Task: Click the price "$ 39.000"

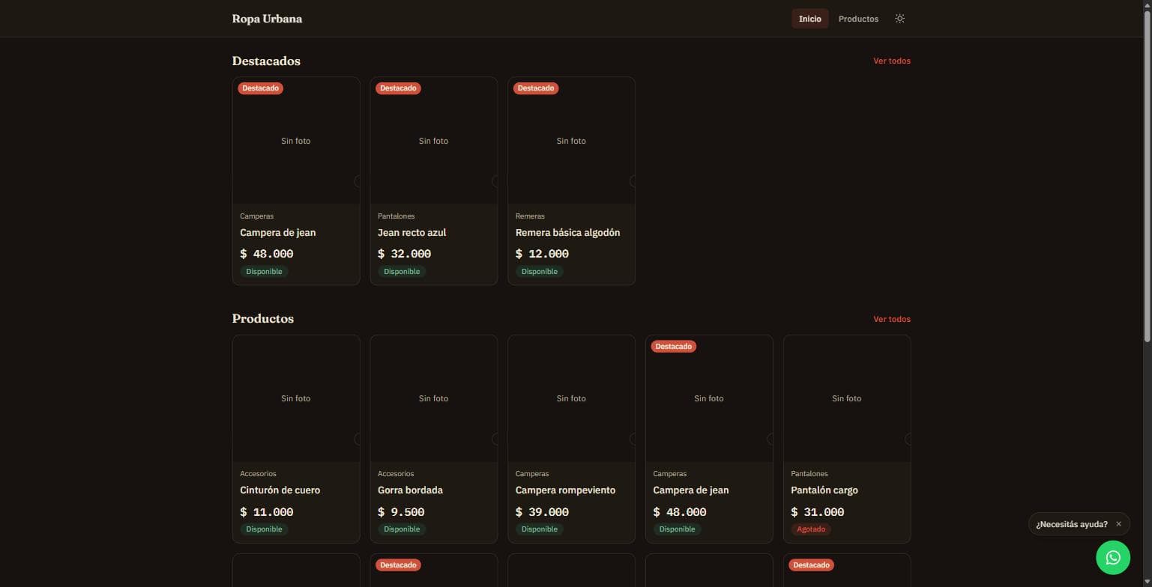Action: point(543,512)
